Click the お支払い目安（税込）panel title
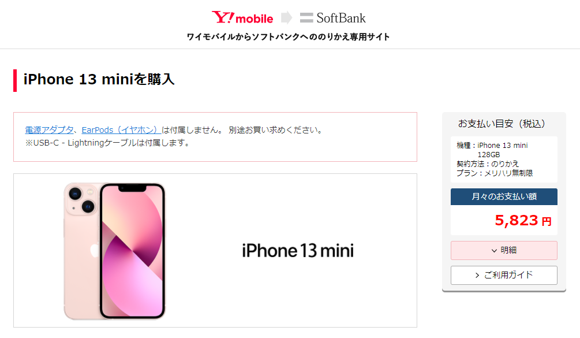The width and height of the screenshot is (580, 338). (503, 124)
